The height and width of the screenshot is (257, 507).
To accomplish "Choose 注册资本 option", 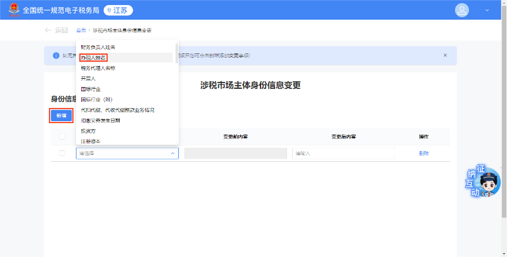I will tap(127, 141).
